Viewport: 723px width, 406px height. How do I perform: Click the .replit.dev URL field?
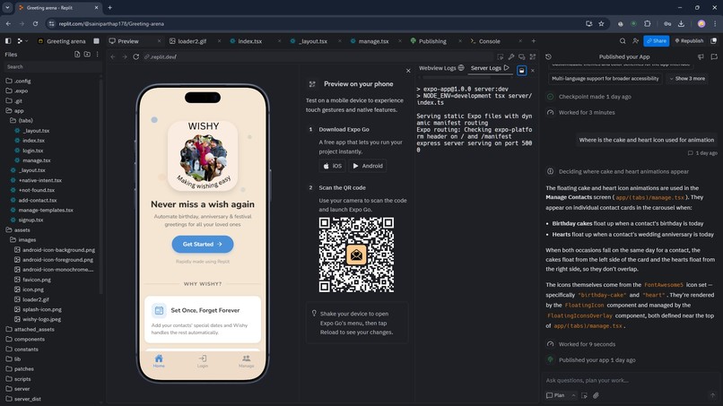318,56
